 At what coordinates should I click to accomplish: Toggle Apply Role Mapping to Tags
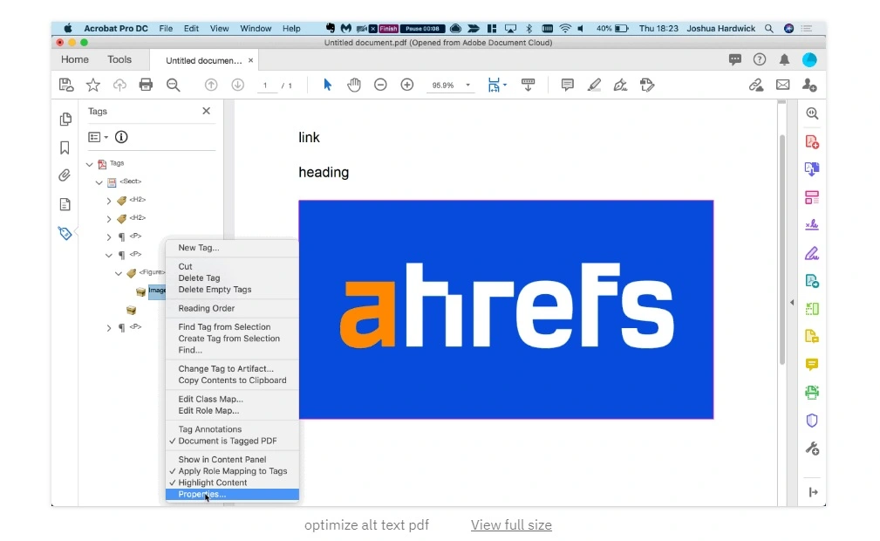(232, 471)
